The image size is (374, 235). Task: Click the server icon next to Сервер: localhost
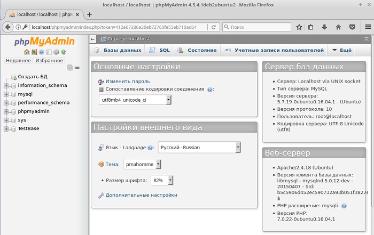click(x=103, y=39)
